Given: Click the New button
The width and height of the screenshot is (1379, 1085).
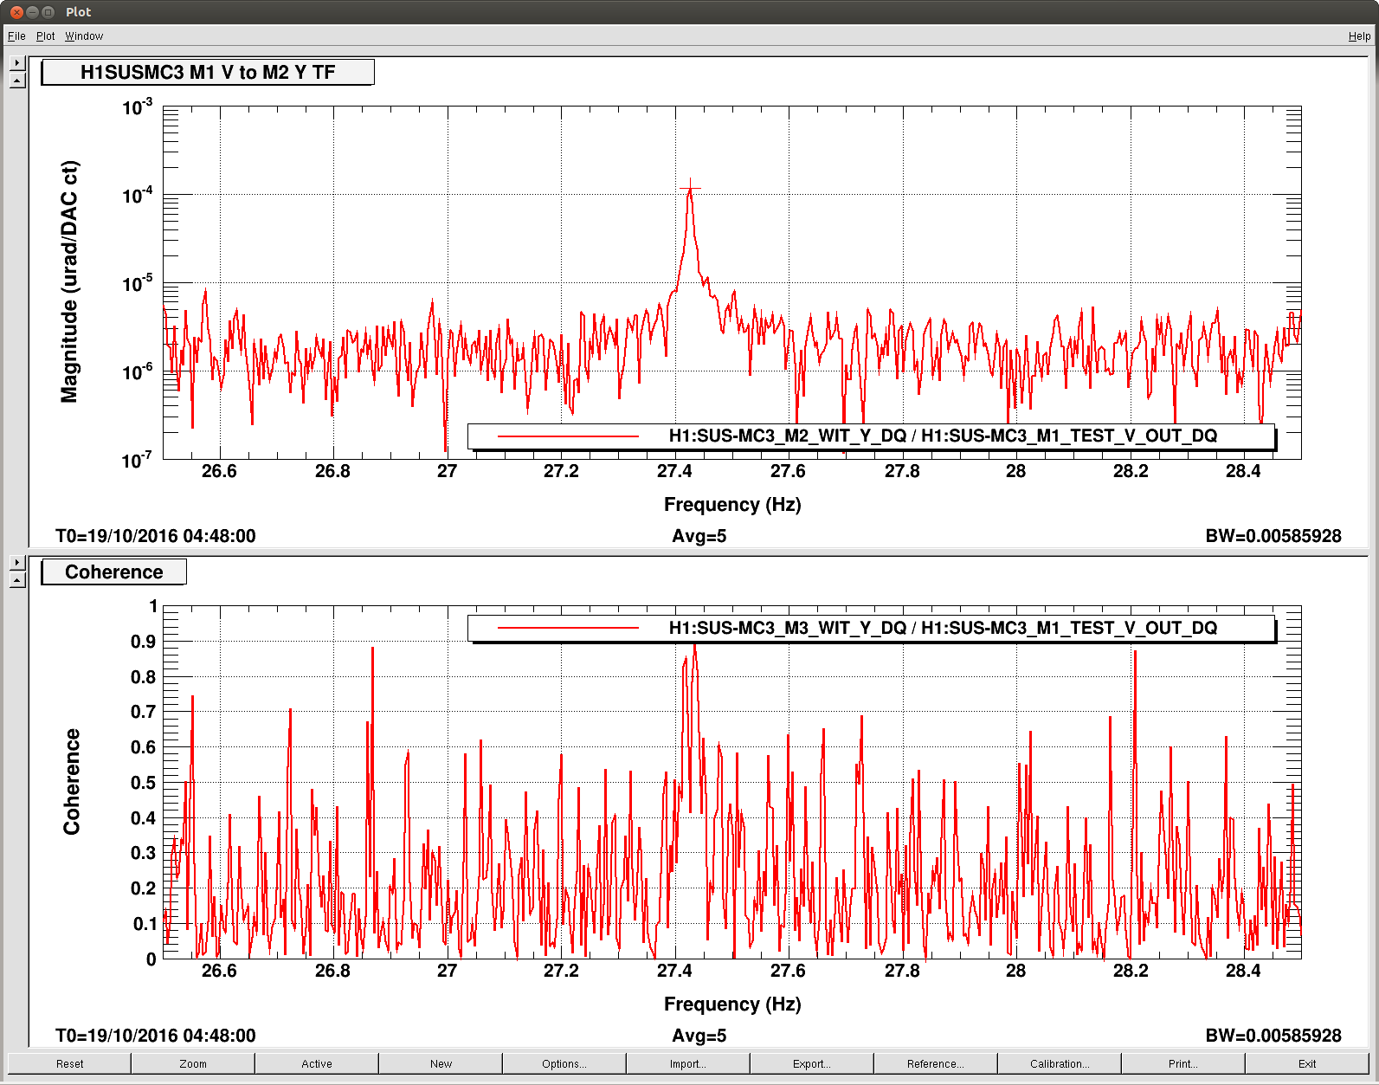Looking at the screenshot, I should (441, 1063).
